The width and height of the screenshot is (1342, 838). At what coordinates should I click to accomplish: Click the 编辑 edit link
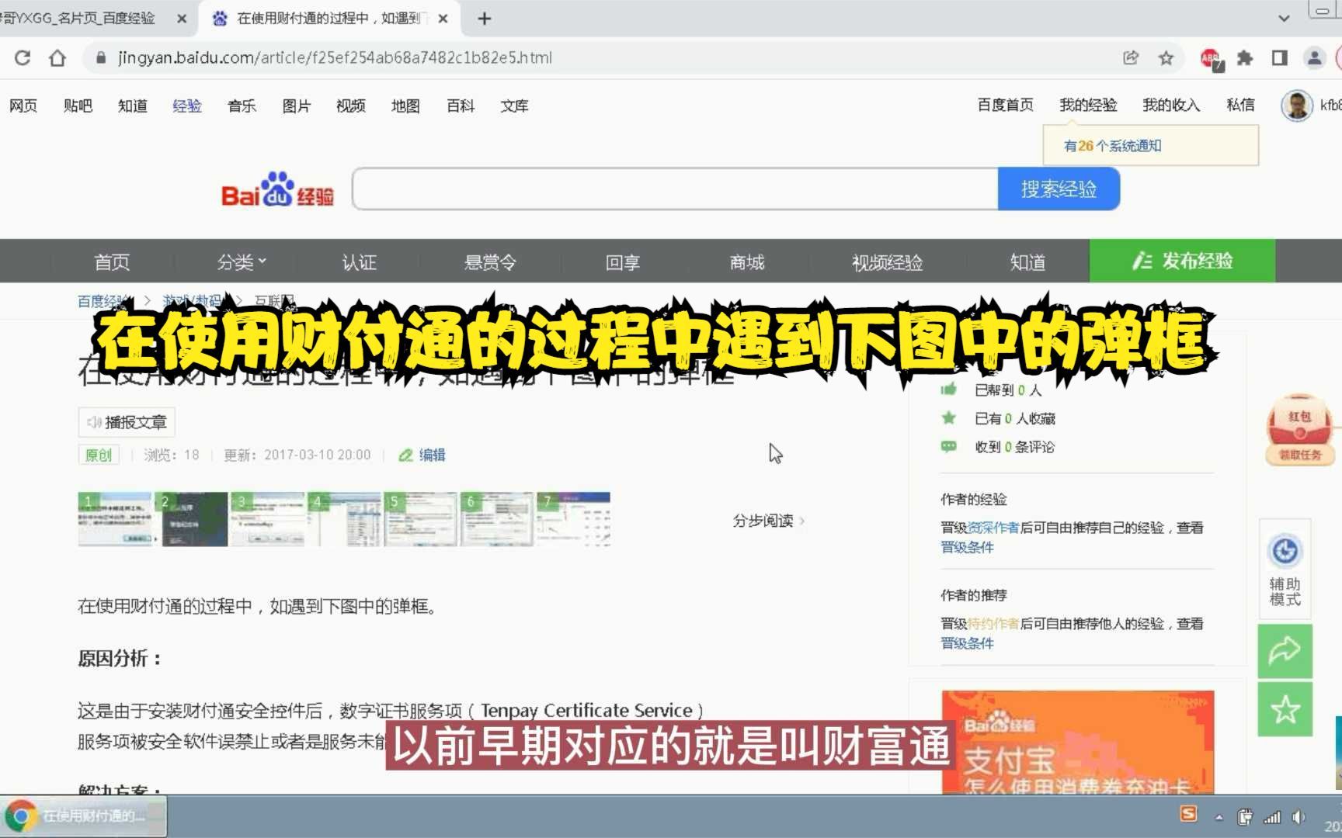coord(422,455)
